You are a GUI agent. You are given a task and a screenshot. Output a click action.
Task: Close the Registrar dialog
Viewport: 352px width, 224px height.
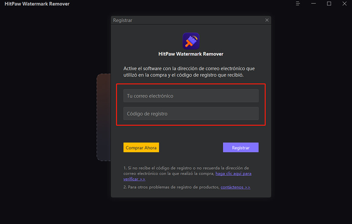[x=267, y=20]
